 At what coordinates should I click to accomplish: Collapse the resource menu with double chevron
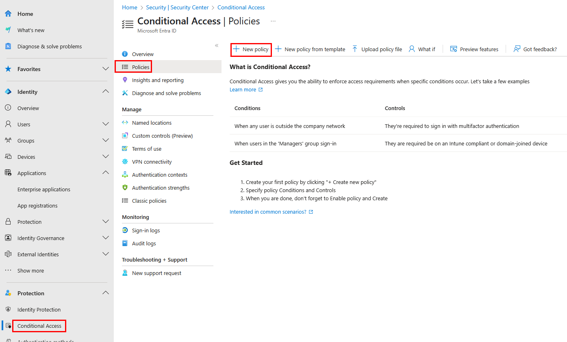(x=217, y=45)
